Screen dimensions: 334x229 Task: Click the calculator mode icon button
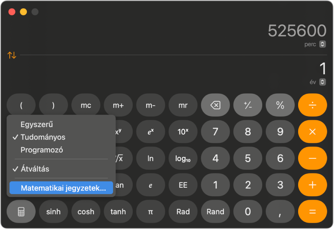[x=21, y=212]
